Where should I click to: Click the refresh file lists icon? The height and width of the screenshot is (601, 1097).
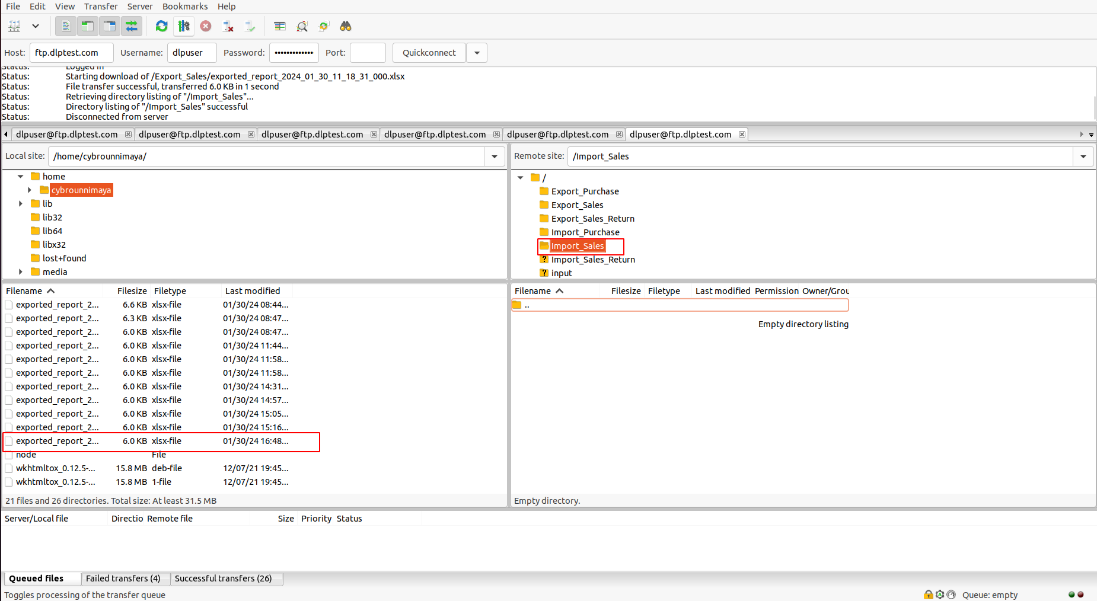click(x=161, y=26)
